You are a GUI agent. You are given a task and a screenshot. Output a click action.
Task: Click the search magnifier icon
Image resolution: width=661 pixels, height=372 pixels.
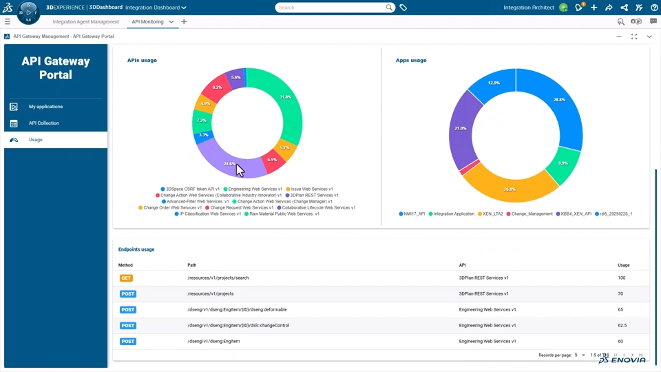point(388,7)
